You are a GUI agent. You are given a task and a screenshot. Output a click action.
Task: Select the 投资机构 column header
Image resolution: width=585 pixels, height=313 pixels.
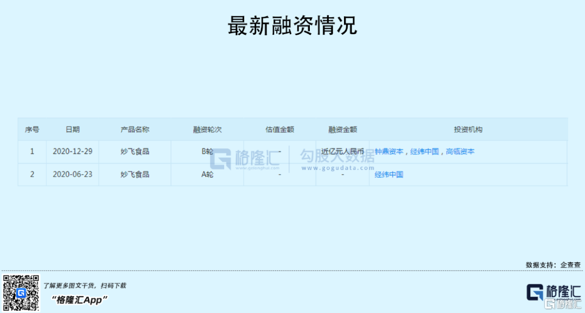[x=468, y=130]
